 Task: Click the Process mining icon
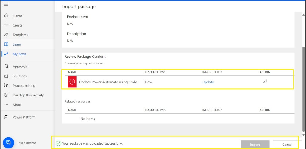[x=6, y=85]
